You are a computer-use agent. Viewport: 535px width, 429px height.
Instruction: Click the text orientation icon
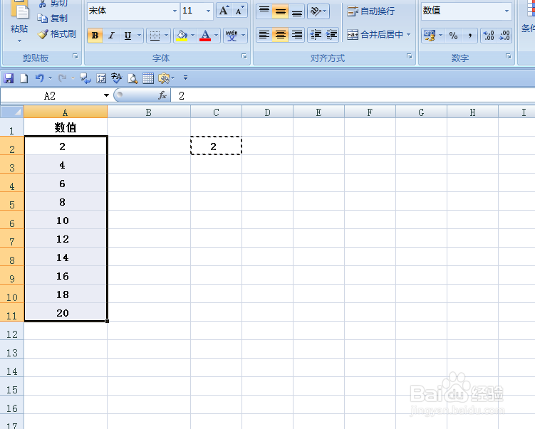pos(318,11)
